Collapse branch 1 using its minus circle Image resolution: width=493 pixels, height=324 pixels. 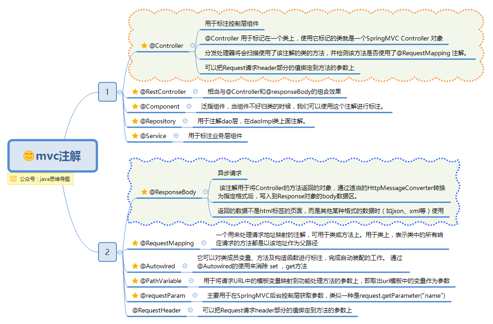(119, 92)
